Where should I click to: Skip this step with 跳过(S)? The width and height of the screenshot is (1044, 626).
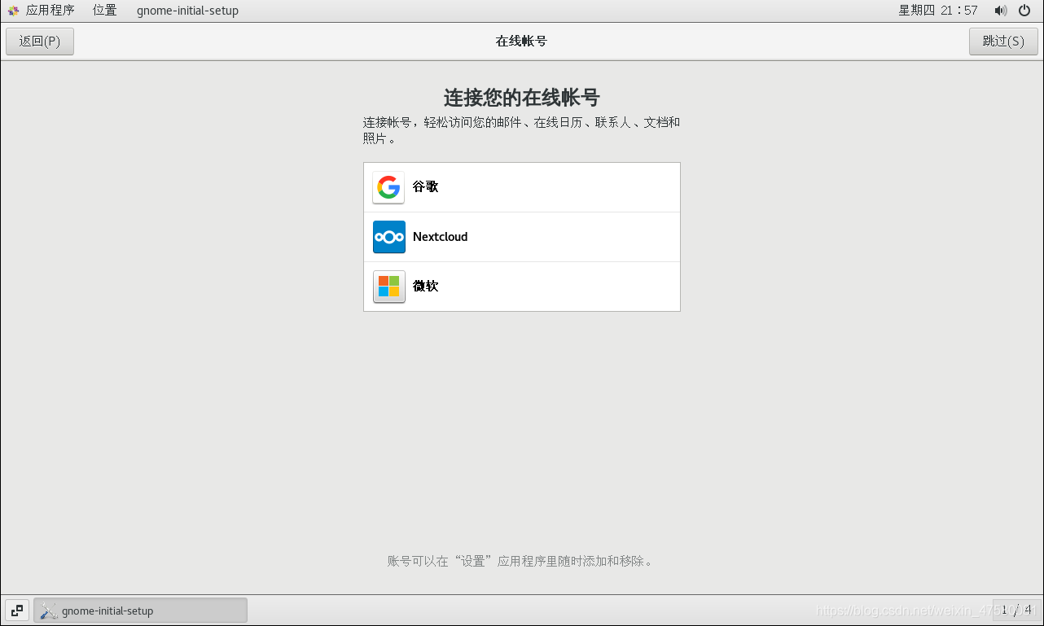pos(1003,42)
